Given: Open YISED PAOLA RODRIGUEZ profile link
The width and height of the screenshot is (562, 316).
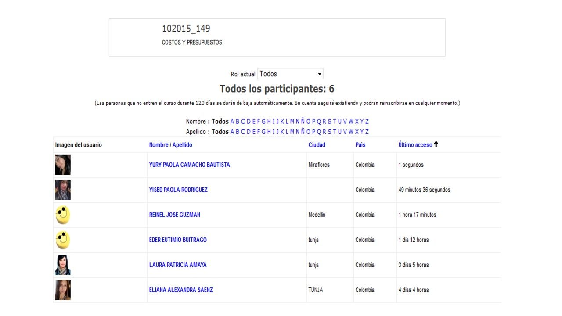Looking at the screenshot, I should coord(178,190).
